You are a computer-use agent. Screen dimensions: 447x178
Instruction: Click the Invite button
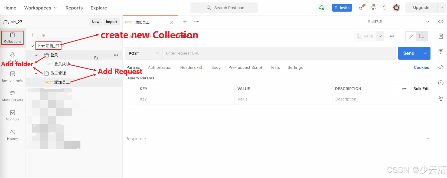[x=342, y=8]
